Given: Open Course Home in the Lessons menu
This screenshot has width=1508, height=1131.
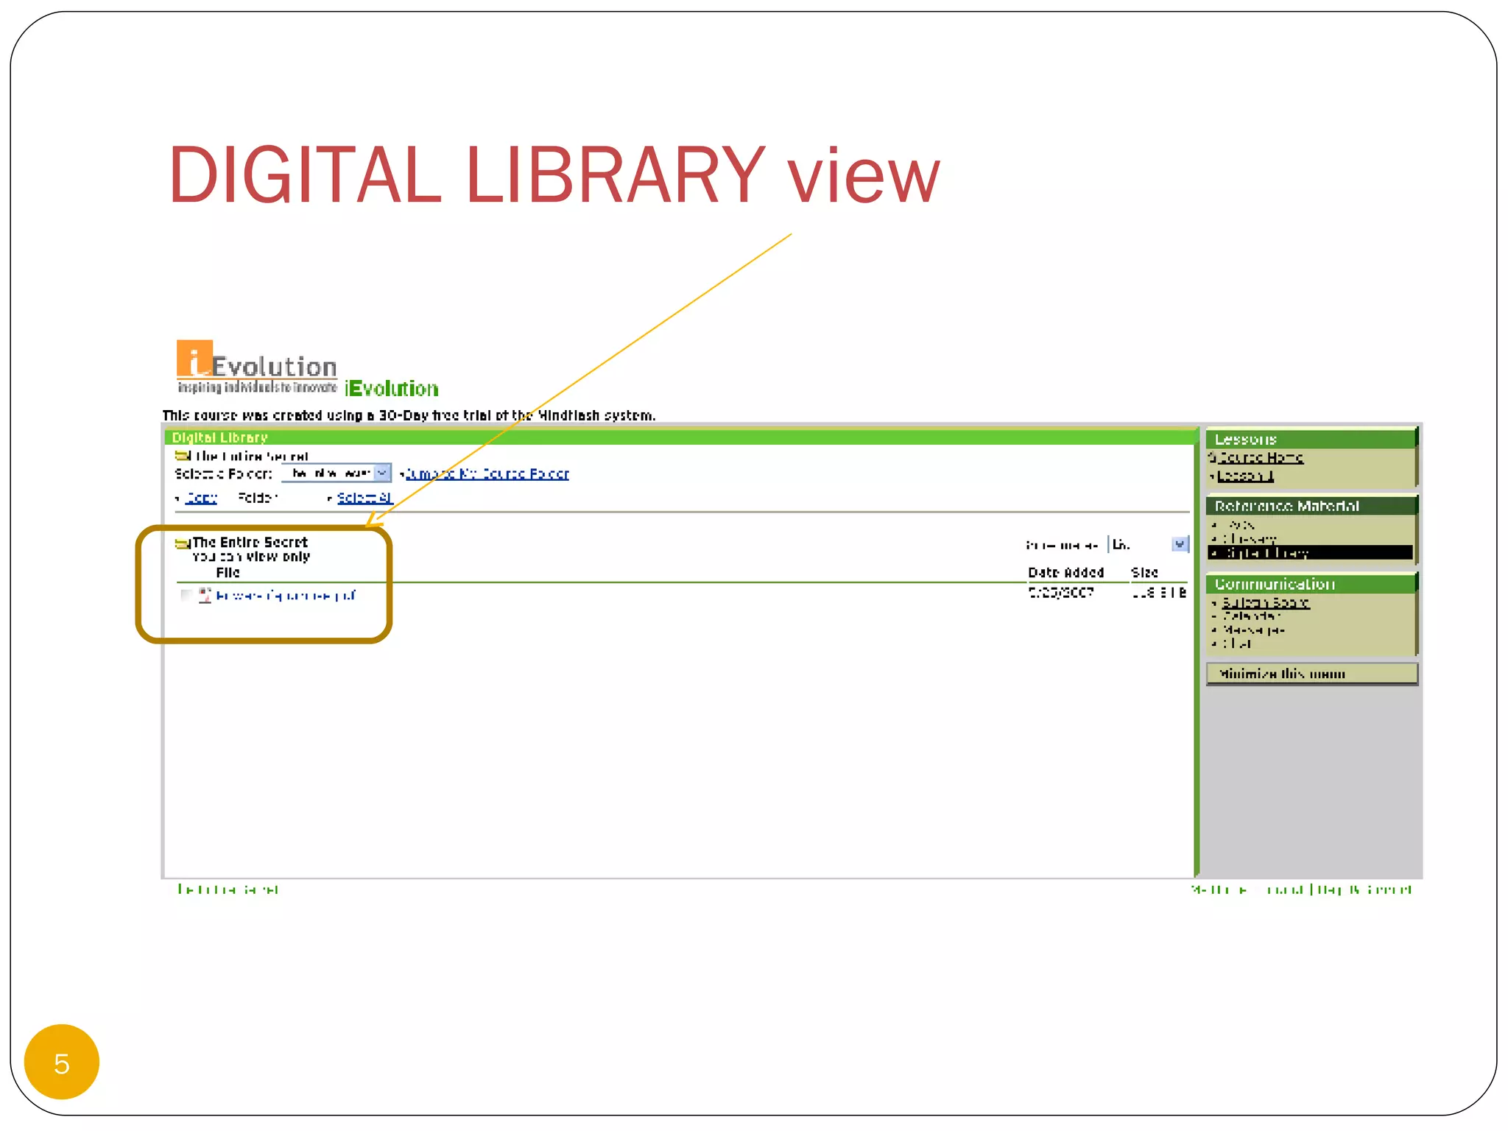Looking at the screenshot, I should [1260, 457].
